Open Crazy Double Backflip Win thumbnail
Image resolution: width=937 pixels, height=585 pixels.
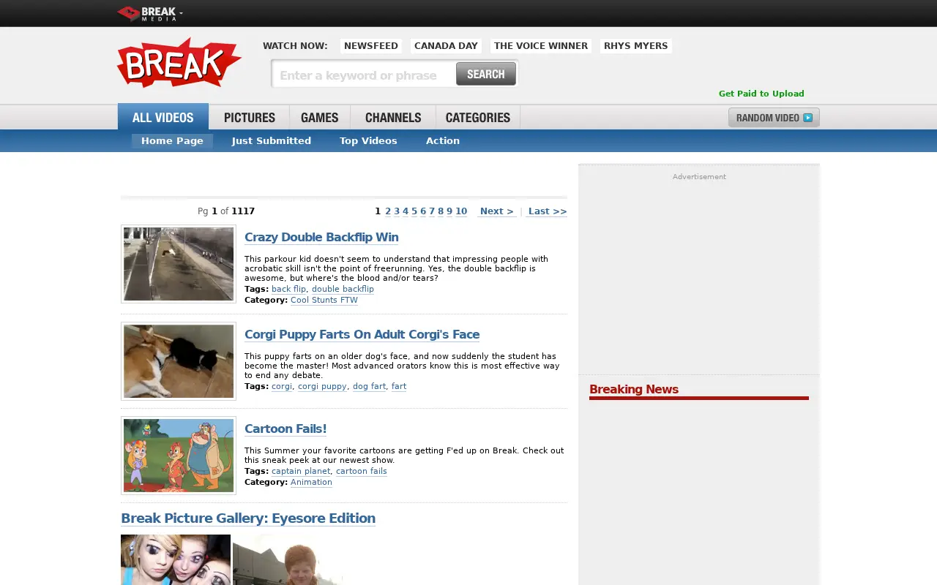(x=179, y=264)
